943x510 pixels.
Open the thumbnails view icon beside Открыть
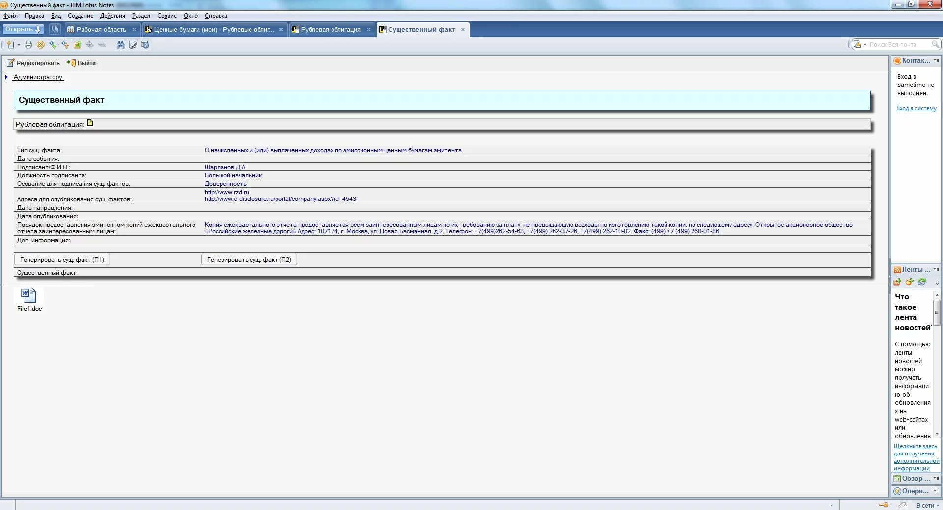click(55, 29)
